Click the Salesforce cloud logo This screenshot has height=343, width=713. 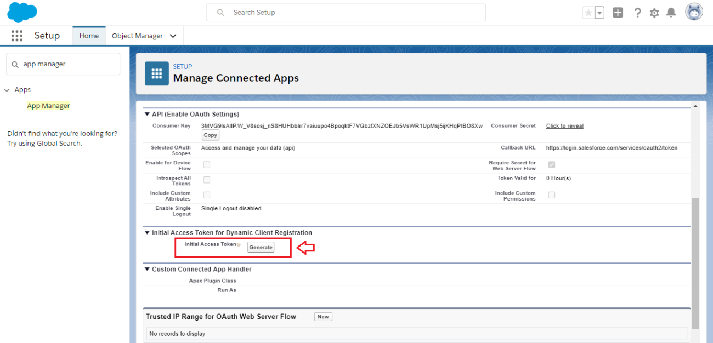pyautogui.click(x=22, y=12)
